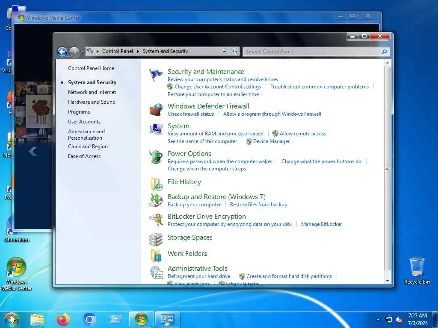
Task: Click the muted volume tray icon
Action: tap(399, 319)
